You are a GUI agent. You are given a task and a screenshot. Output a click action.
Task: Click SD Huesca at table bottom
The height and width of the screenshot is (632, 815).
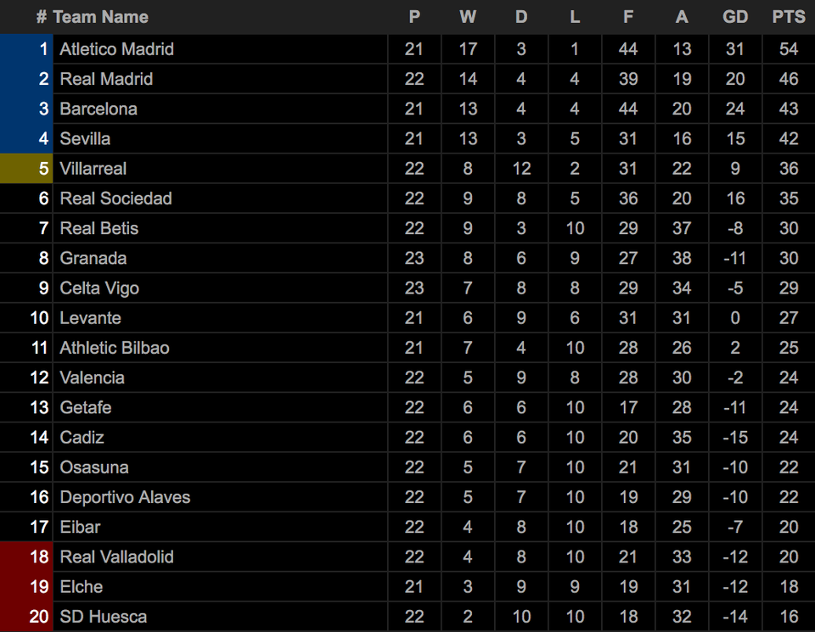tap(104, 617)
